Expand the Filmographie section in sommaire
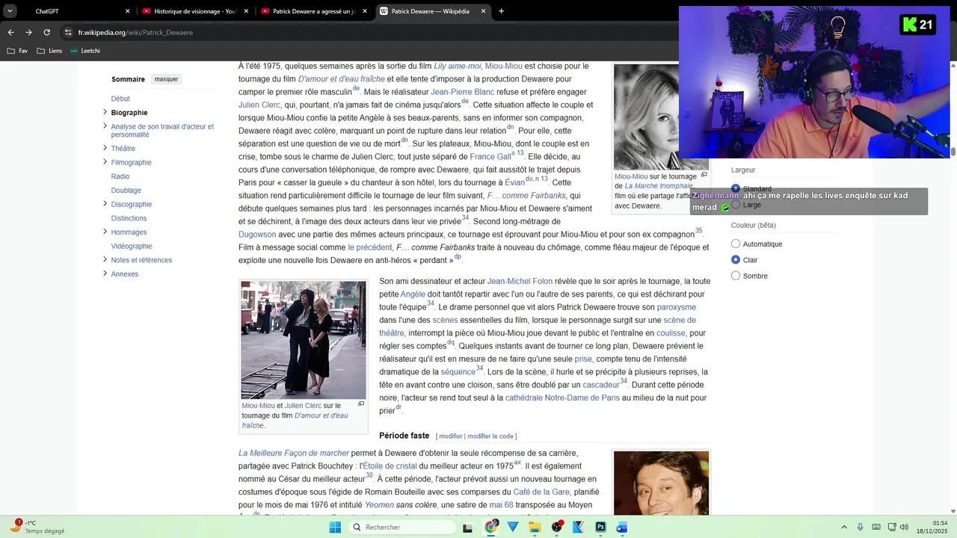 (x=105, y=162)
